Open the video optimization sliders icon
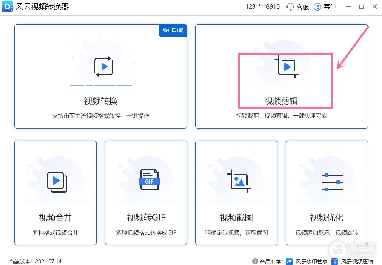The width and height of the screenshot is (382, 265). pos(332,182)
